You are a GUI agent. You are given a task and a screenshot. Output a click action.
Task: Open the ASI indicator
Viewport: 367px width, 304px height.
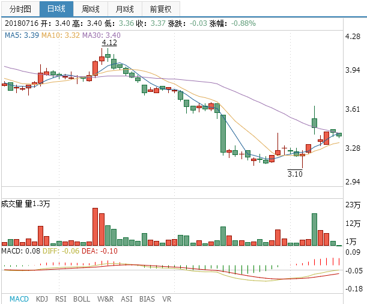[x=127, y=299]
